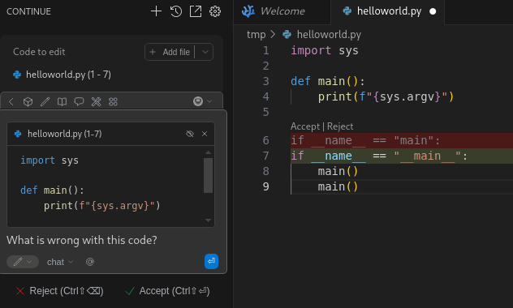The height and width of the screenshot is (308, 513).
Task: Click the Add file button
Action: pos(170,52)
